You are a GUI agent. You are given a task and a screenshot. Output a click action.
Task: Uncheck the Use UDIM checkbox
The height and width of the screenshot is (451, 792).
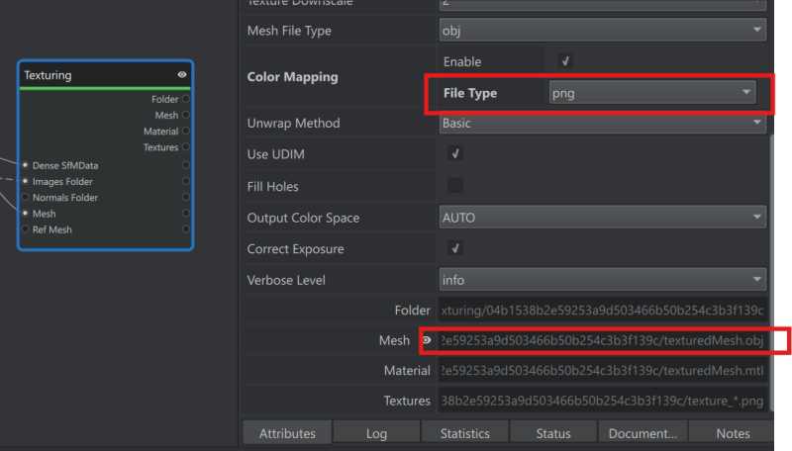click(455, 154)
